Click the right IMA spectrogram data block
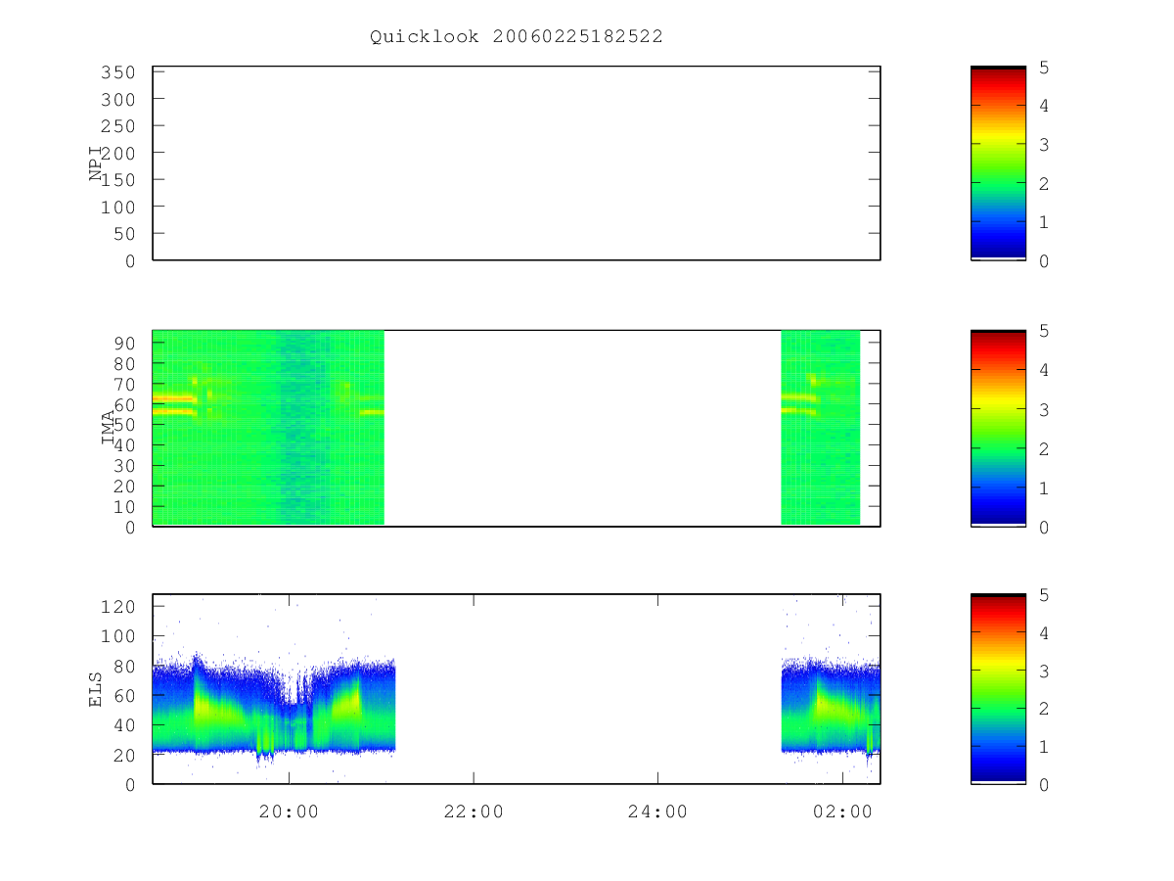 click(820, 428)
